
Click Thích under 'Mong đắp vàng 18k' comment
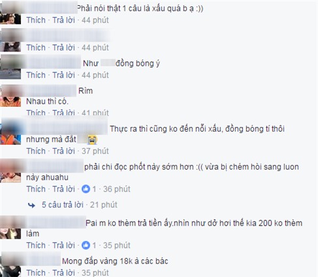36,272
